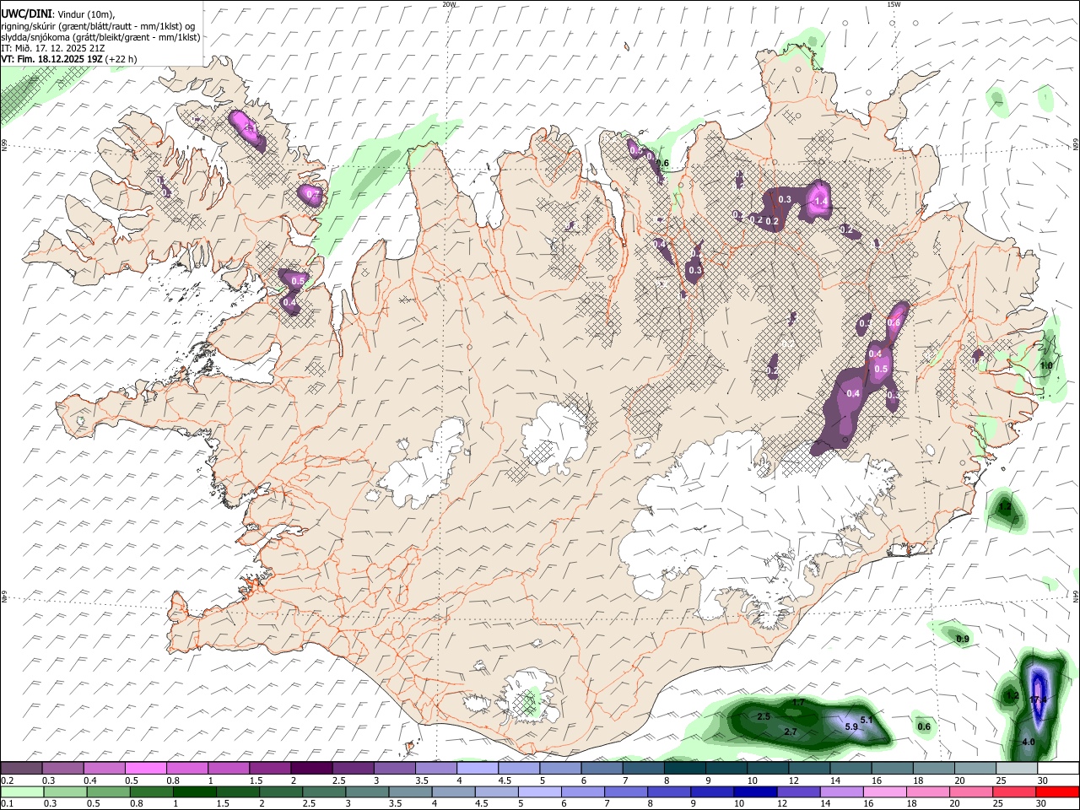Pick the dark green 1 swatch in rain legend
The image size is (1080, 810).
pos(197,791)
